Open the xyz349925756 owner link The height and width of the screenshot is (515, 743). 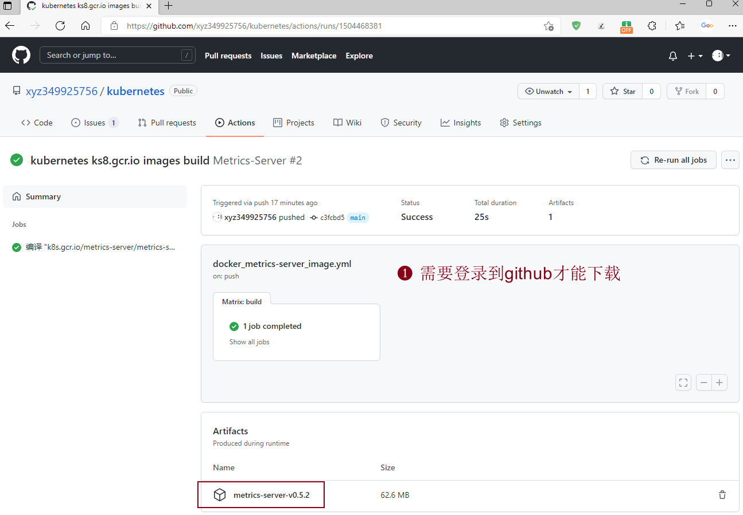coord(62,91)
